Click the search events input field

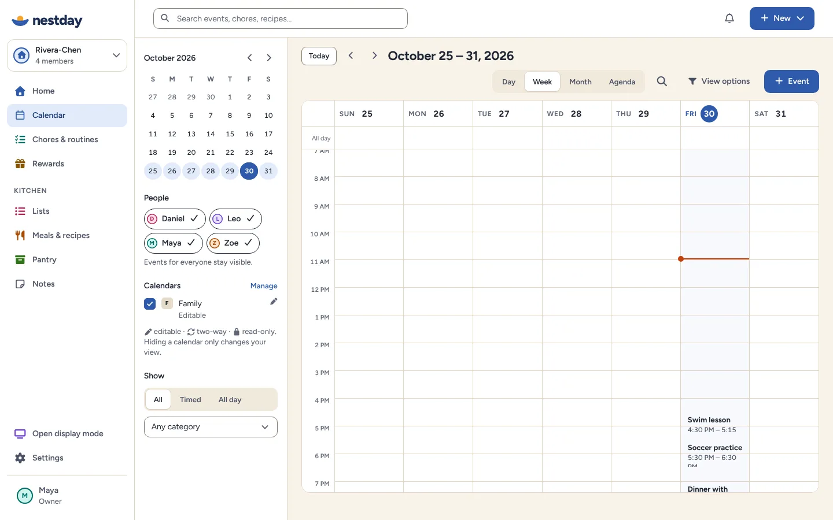[x=281, y=18]
